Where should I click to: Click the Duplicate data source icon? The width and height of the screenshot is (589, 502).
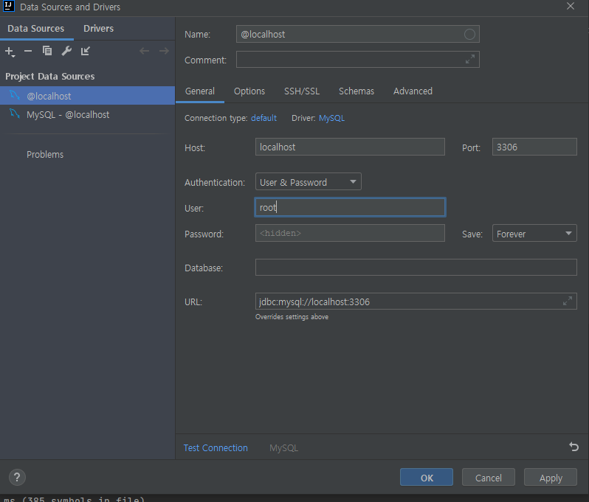(47, 51)
